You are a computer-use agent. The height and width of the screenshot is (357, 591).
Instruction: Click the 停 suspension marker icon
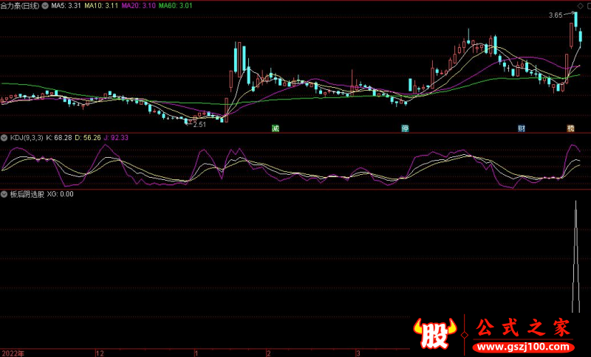[405, 128]
